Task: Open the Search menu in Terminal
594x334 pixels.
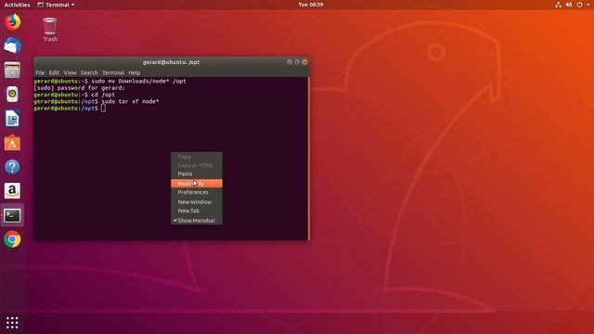Action: (89, 72)
